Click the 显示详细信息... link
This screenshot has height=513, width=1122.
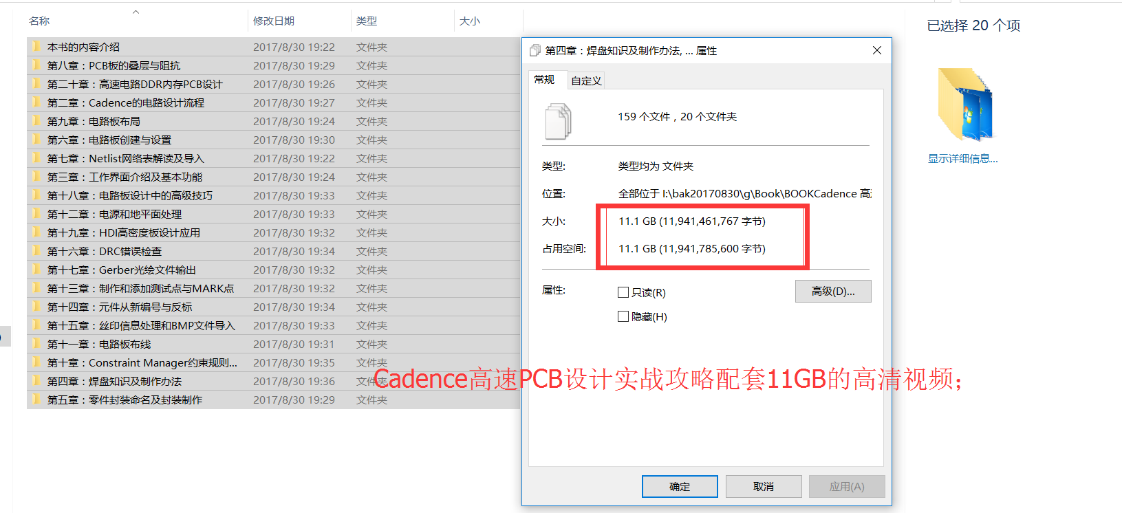[962, 158]
